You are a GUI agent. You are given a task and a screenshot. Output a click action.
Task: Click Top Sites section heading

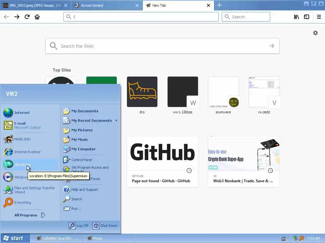click(62, 70)
